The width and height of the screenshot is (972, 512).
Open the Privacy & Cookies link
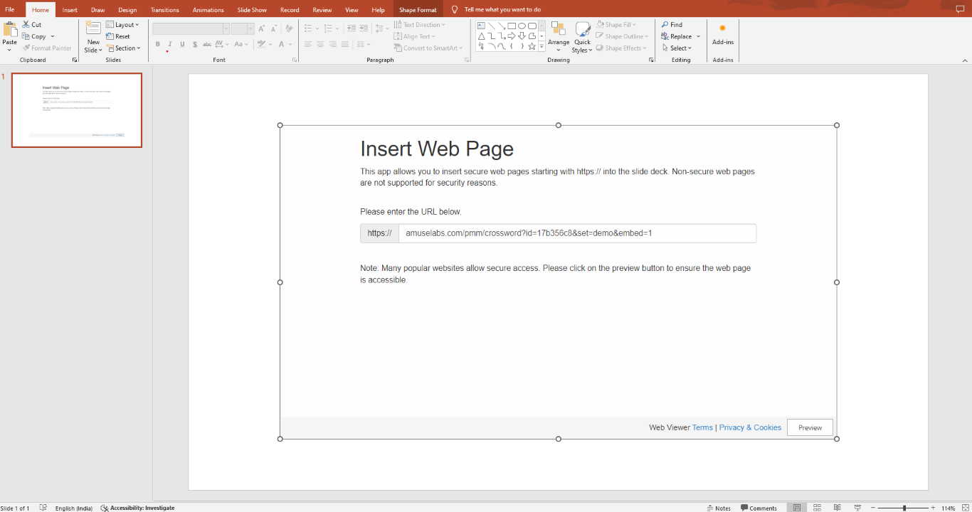point(750,427)
